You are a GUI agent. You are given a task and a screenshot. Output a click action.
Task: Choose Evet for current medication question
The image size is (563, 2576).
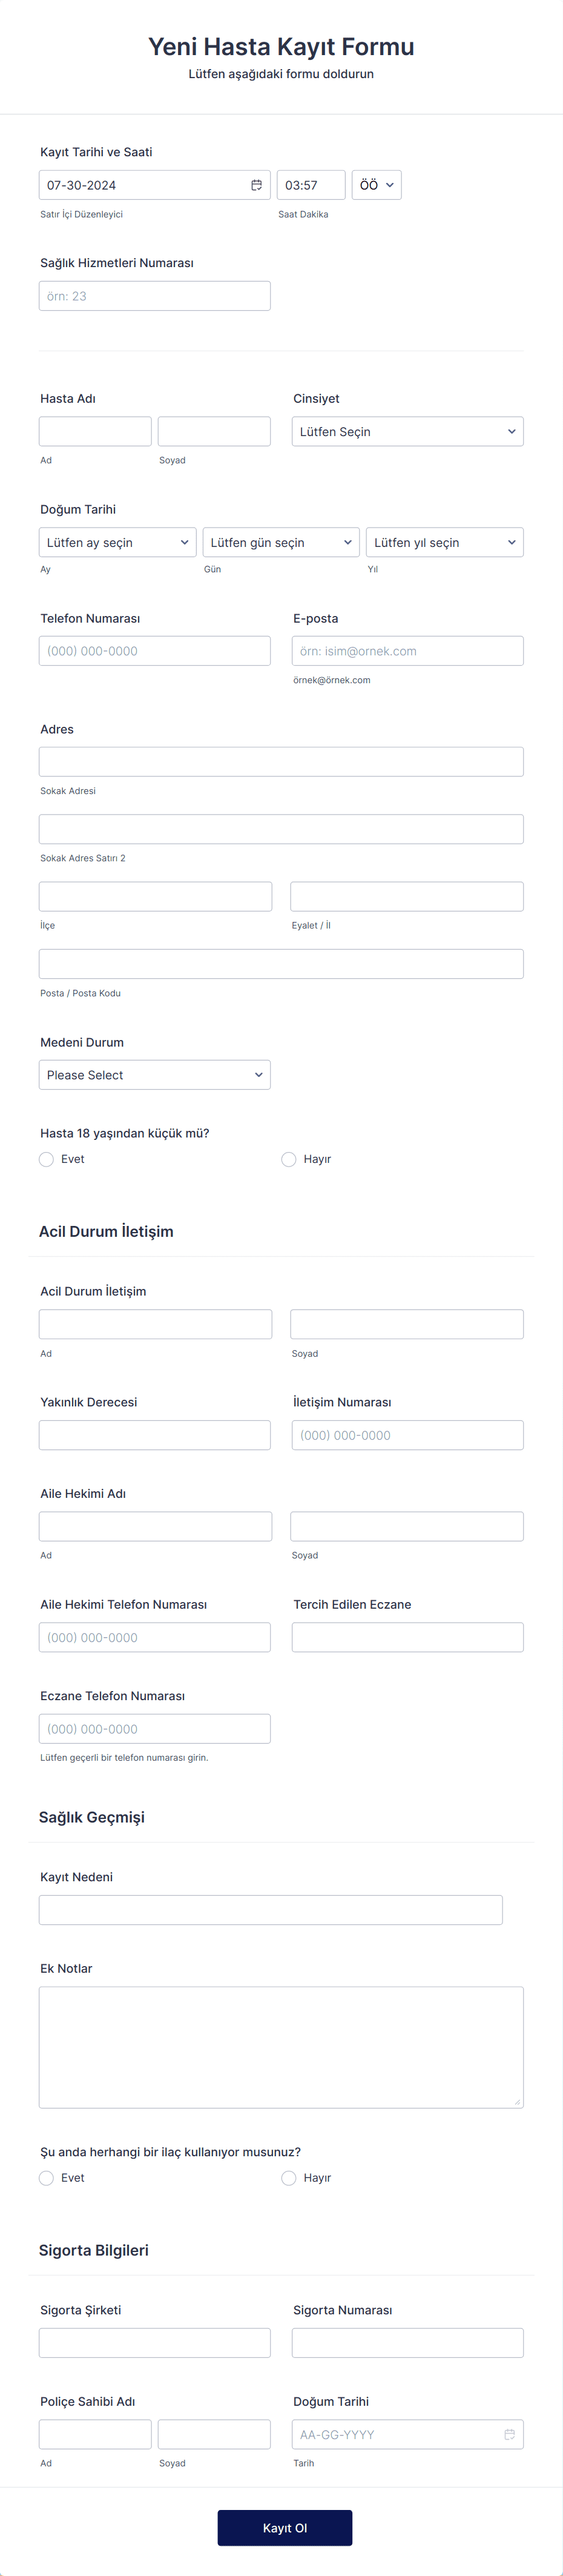[46, 2178]
